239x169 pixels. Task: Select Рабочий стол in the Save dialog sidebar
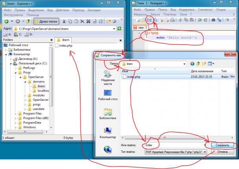point(108,95)
